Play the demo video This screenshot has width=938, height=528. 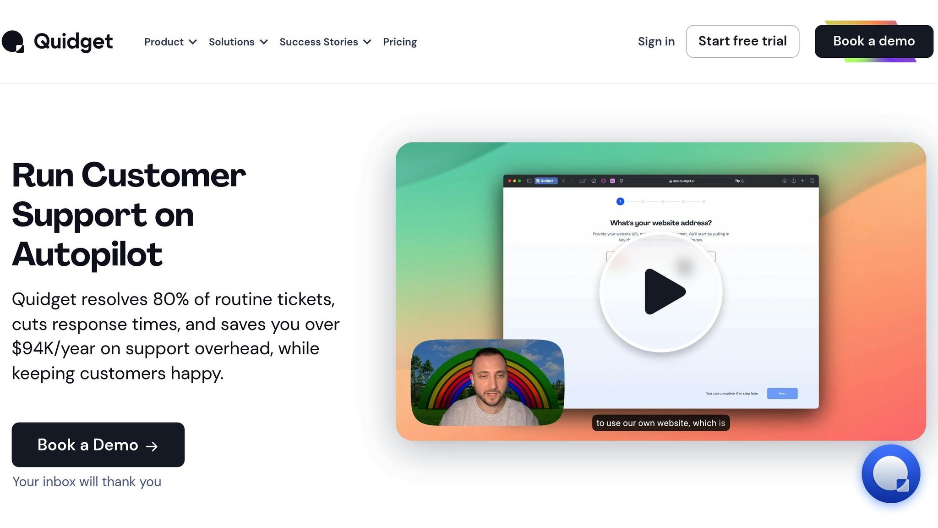(661, 291)
